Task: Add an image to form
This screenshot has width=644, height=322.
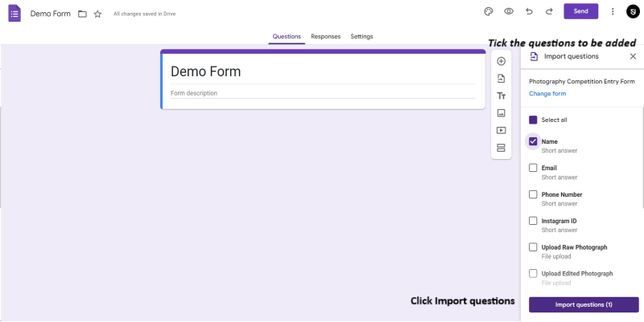Action: tap(501, 113)
